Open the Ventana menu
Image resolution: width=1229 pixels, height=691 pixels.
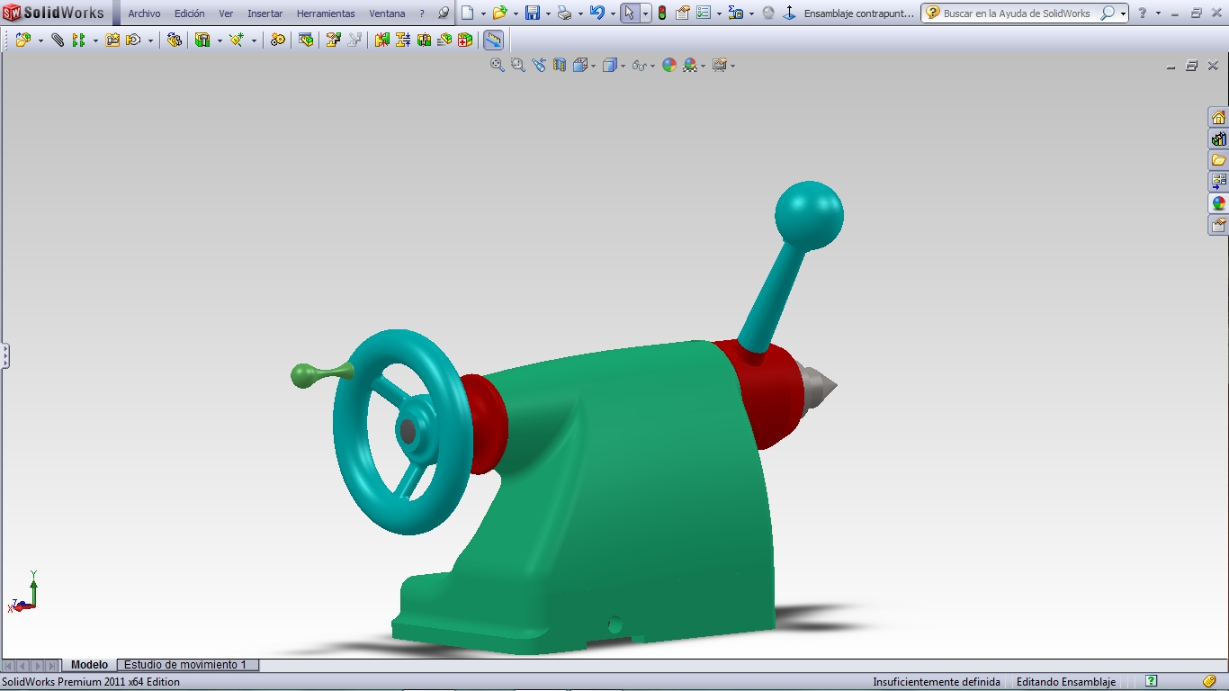[x=387, y=13]
